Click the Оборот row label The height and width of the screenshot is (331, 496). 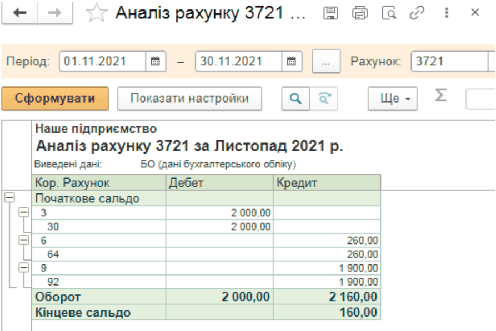(58, 297)
